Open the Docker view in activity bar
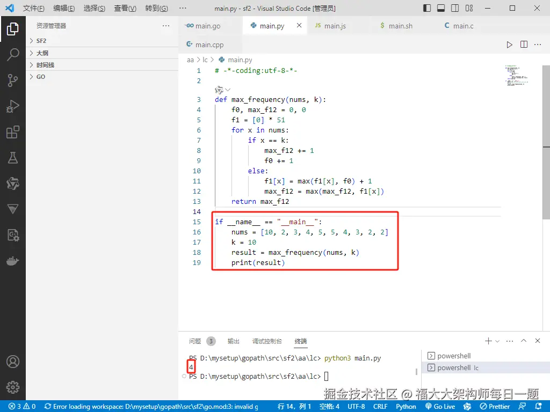550x412 pixels. click(x=13, y=261)
